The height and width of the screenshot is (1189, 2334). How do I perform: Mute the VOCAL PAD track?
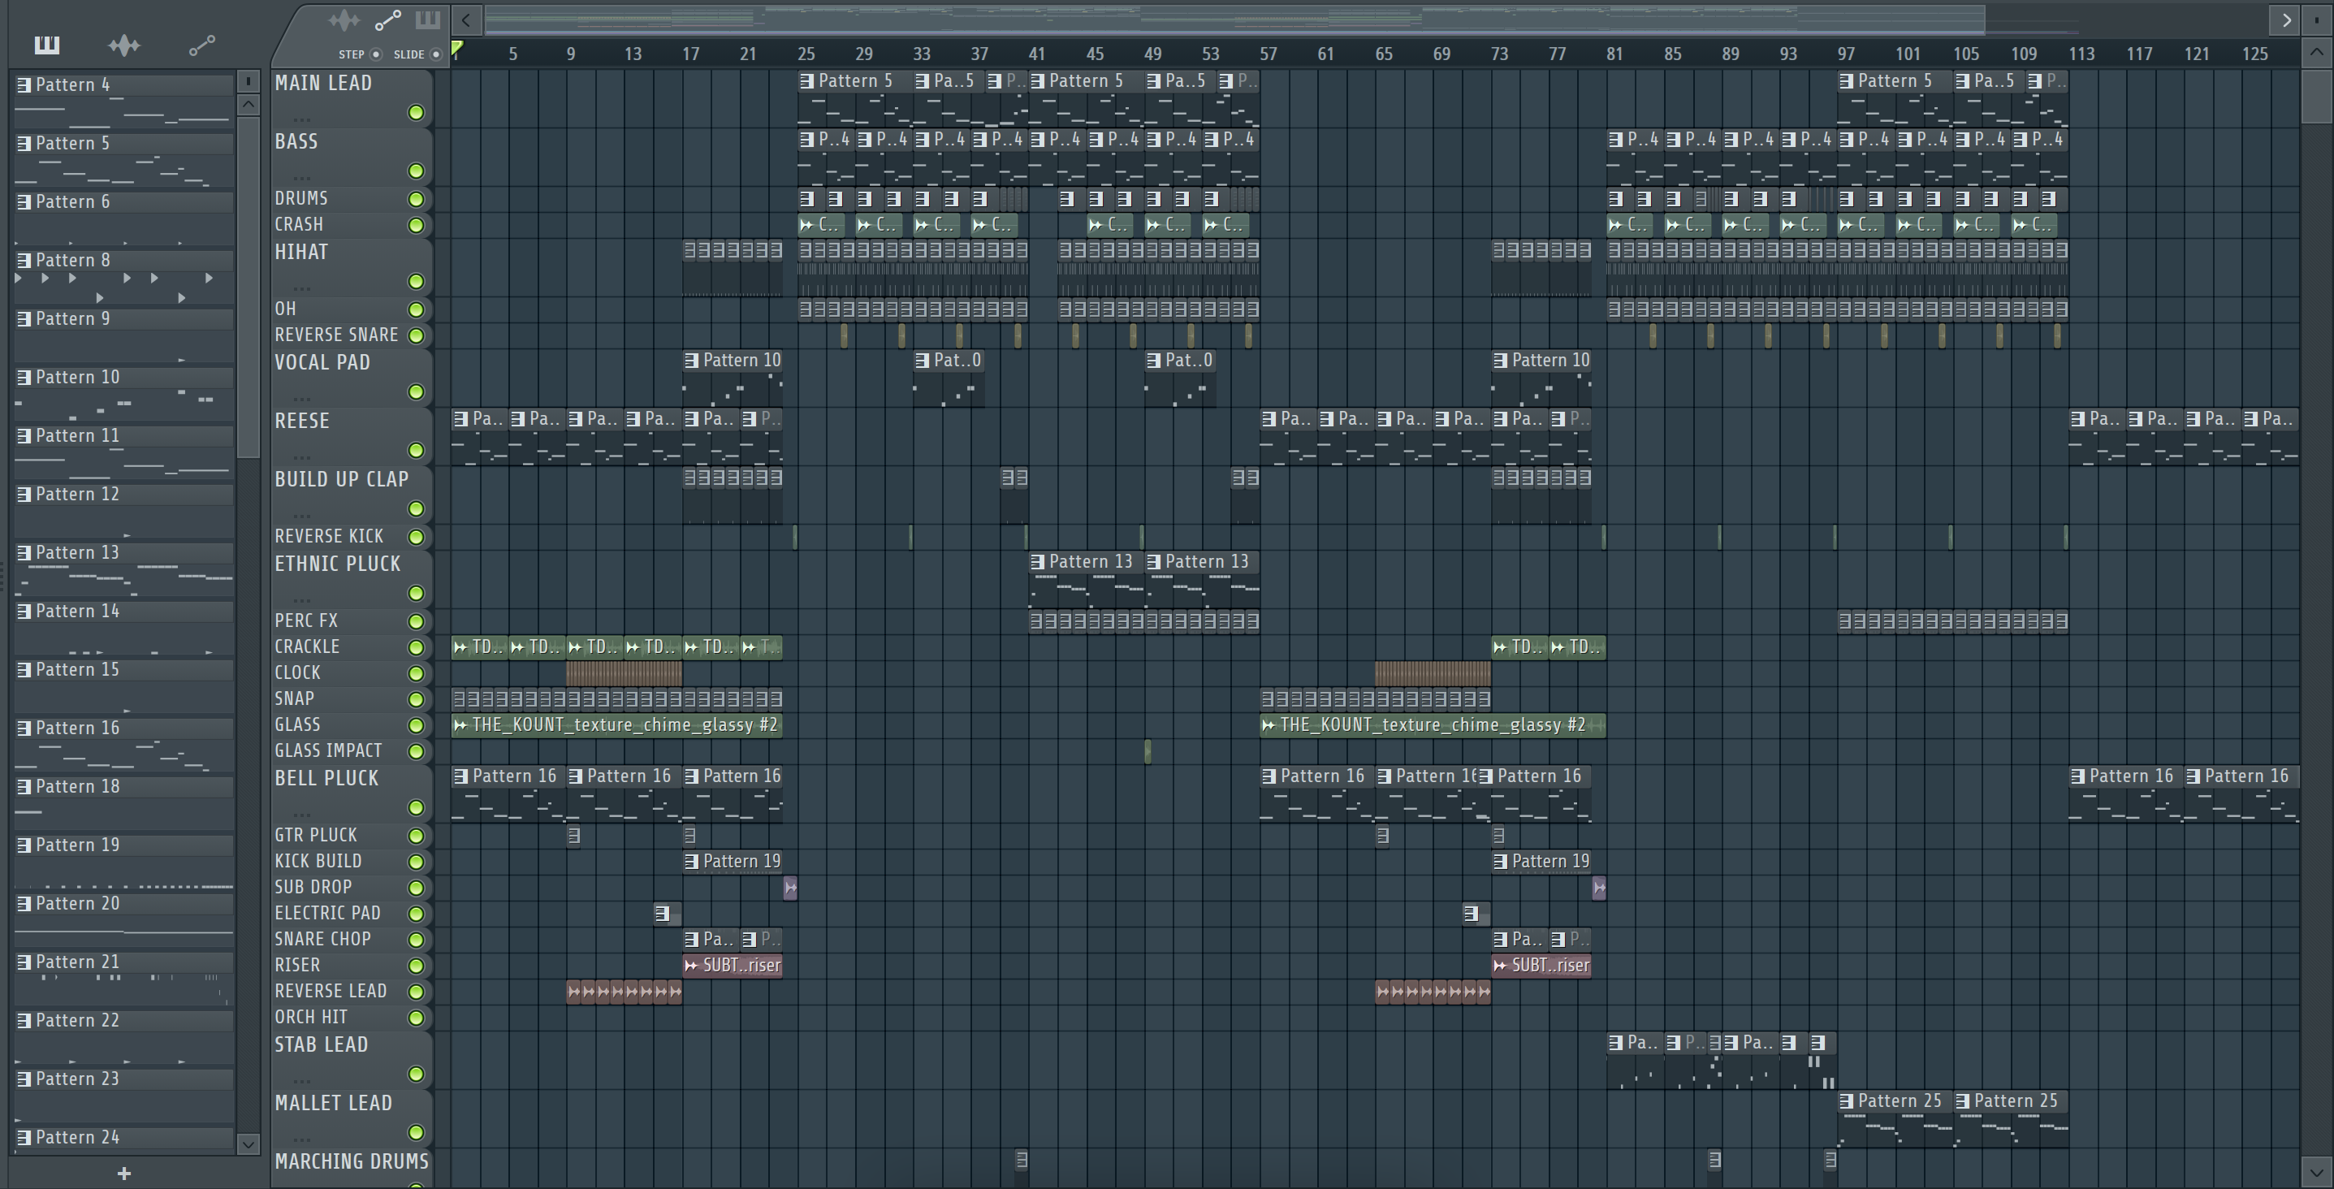click(x=416, y=391)
